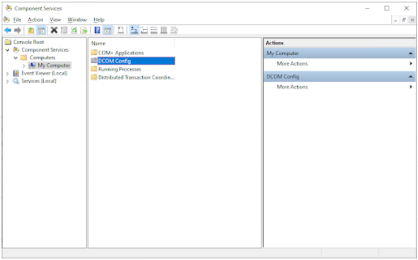Open the Action menu
Screen dimensions: 418x260
pyautogui.click(x=35, y=20)
